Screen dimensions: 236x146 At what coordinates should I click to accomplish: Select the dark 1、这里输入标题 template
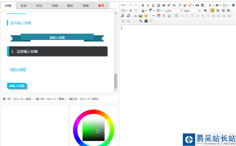[x=57, y=51]
